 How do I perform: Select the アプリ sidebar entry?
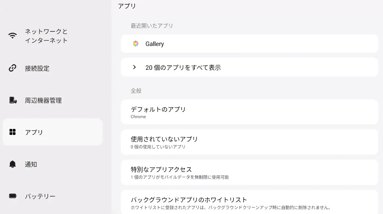click(x=34, y=132)
